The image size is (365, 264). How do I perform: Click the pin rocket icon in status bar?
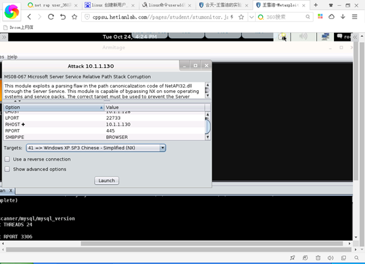click(293, 257)
